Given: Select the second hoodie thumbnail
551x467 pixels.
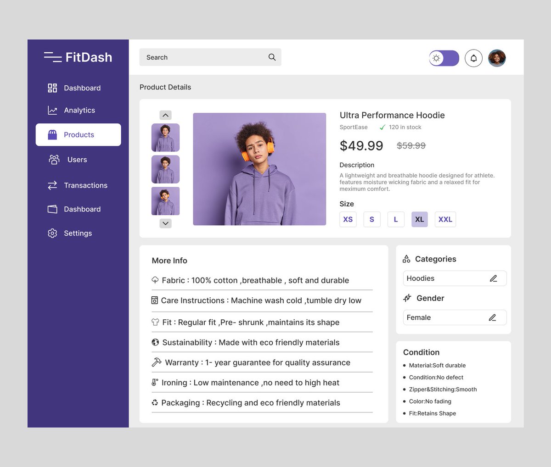Looking at the screenshot, I should (x=165, y=169).
